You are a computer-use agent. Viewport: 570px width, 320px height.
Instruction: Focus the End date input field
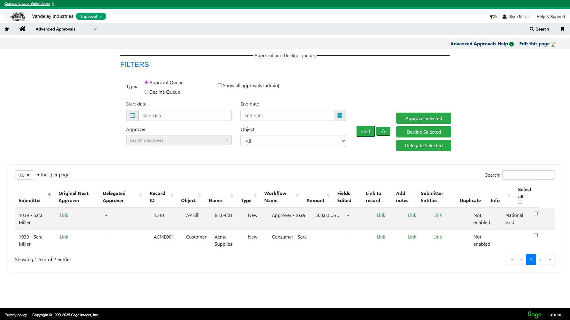click(x=287, y=115)
